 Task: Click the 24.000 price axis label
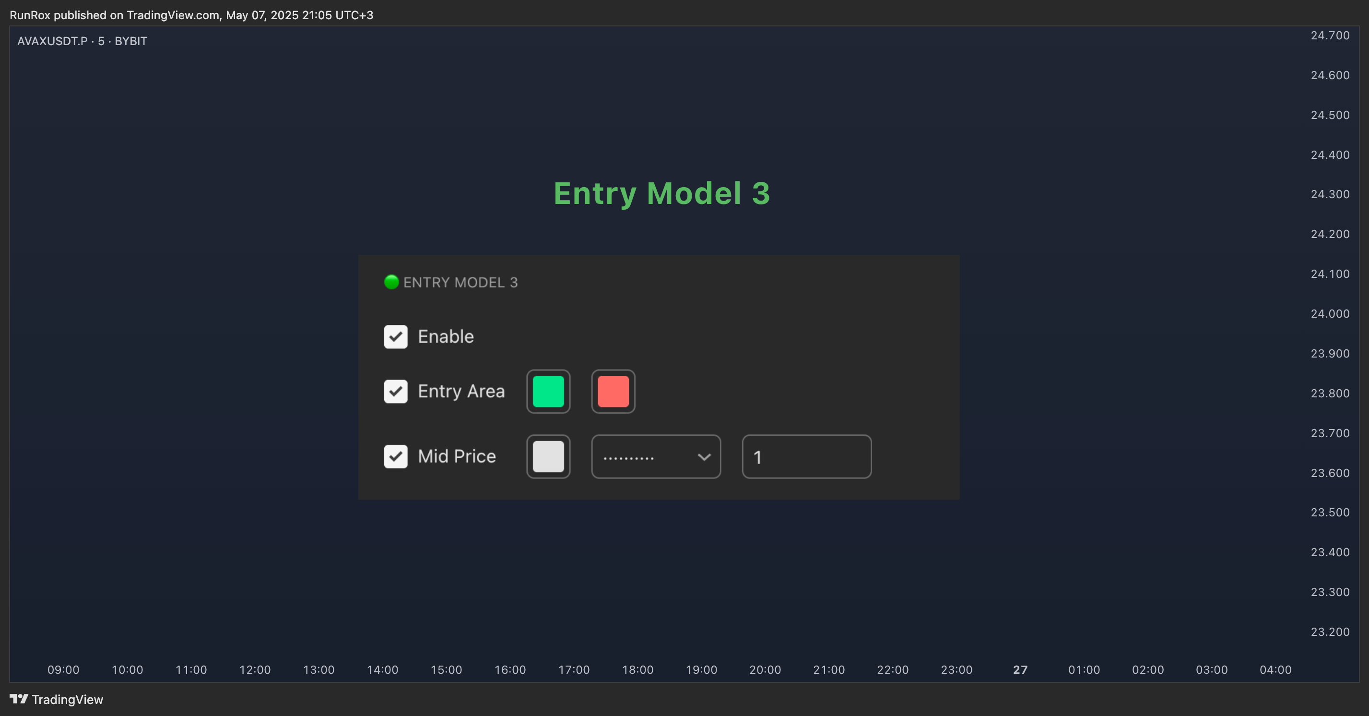1330,314
